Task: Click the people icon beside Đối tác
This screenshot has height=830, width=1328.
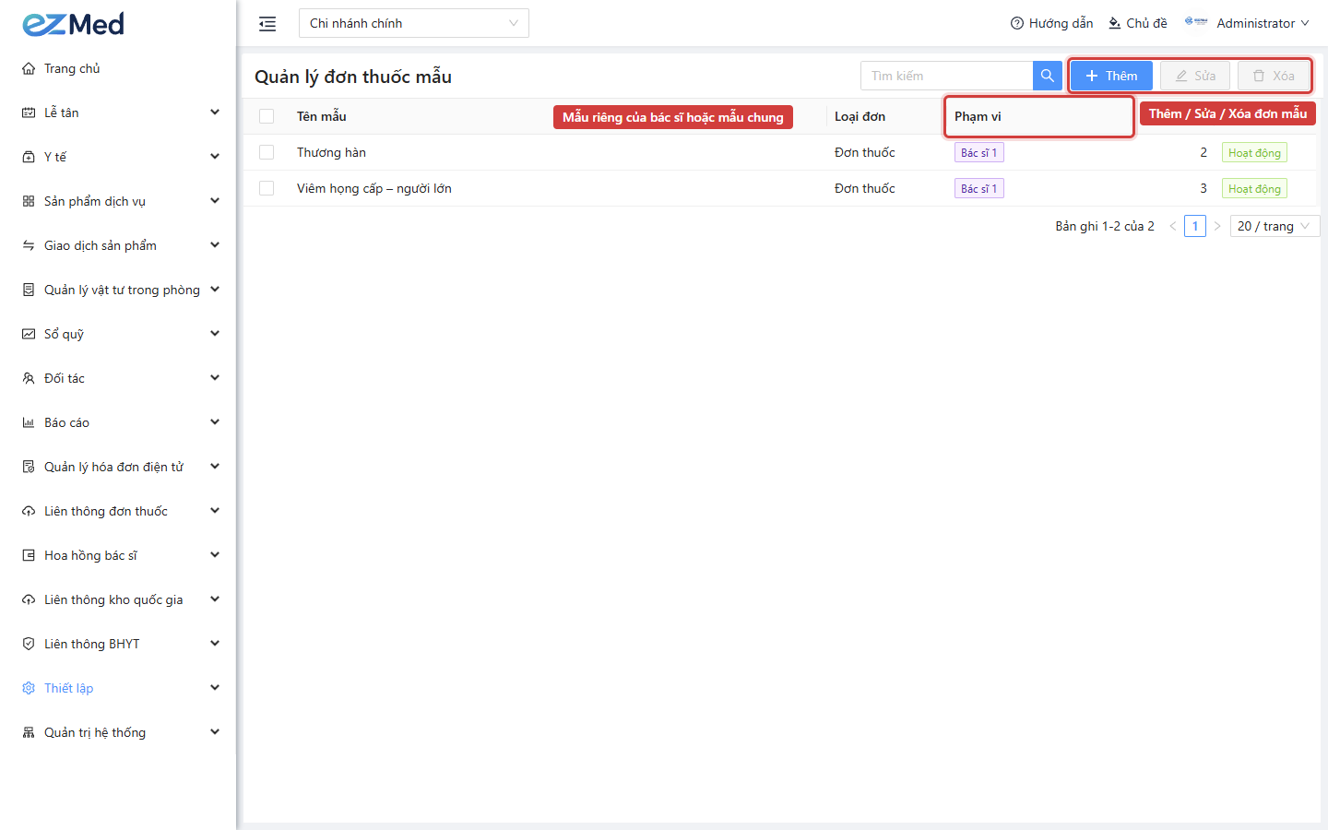Action: (29, 378)
